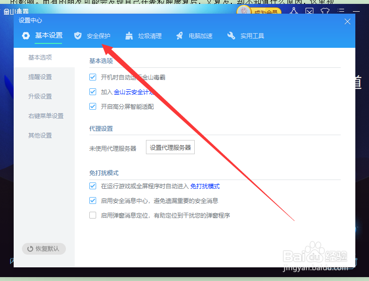Viewport: 369px width, 281px height.
Task: Click the wrench icon beside 实用工具
Action: 231,36
